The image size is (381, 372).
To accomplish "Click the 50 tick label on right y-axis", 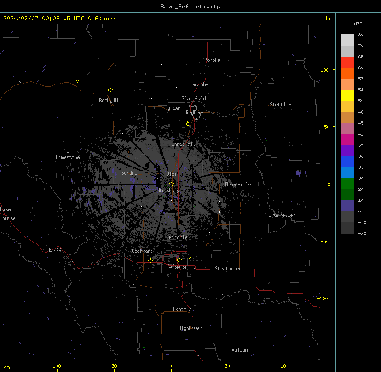I will [327, 127].
